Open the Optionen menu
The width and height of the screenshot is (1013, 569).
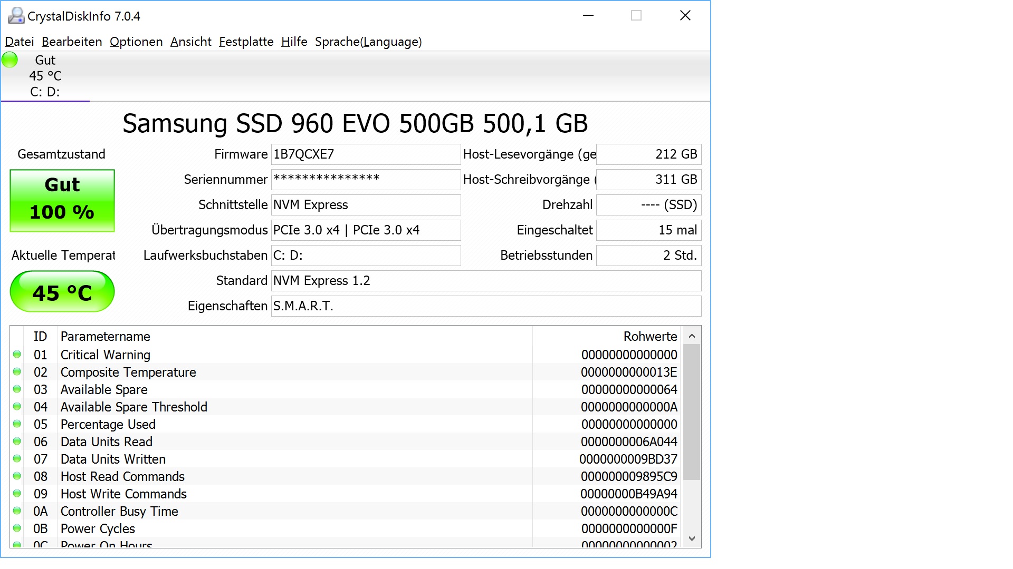136,42
